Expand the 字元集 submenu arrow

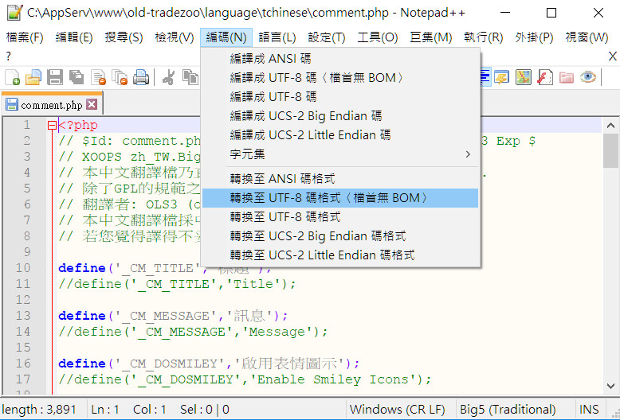pyautogui.click(x=468, y=154)
